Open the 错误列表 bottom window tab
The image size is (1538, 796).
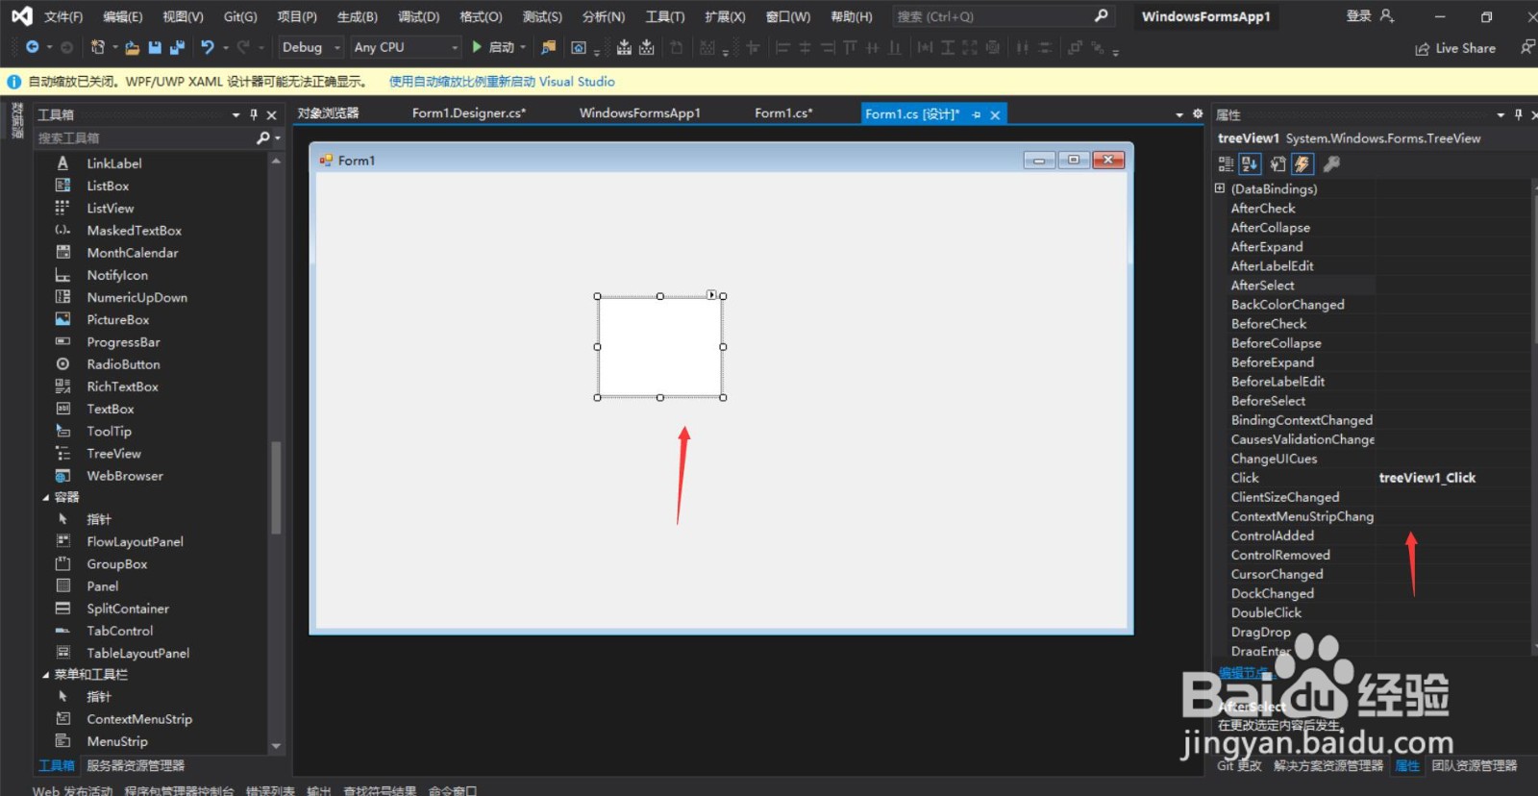tap(270, 791)
